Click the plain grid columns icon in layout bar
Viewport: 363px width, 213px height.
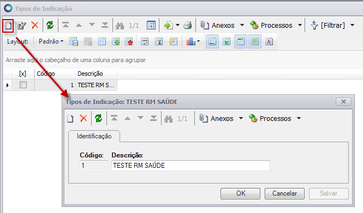pos(102,41)
